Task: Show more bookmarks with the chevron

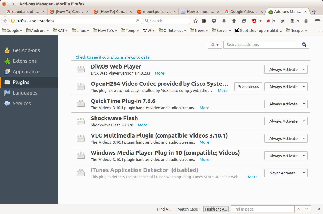Action: coord(320,31)
